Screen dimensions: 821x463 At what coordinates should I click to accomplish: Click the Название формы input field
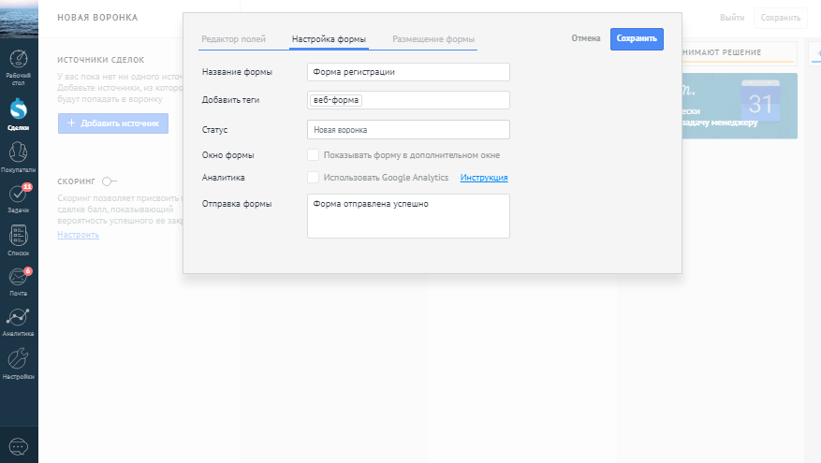point(408,72)
